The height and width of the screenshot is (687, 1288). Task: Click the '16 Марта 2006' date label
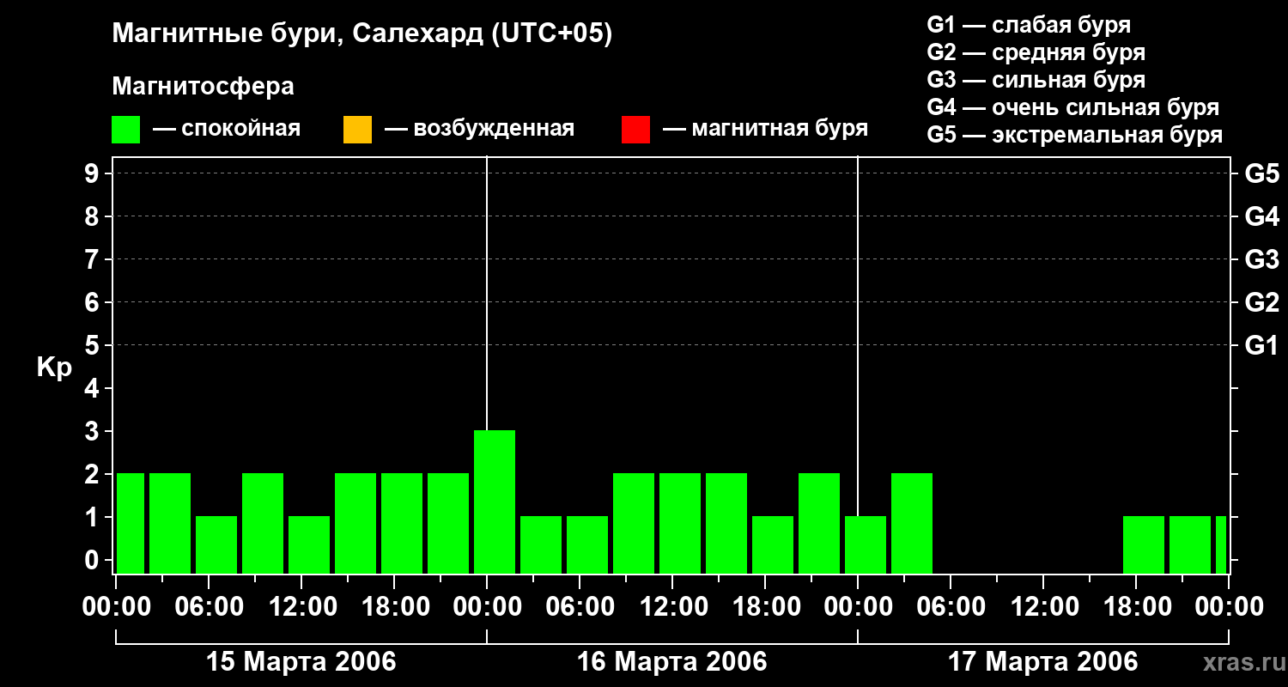pyautogui.click(x=672, y=662)
